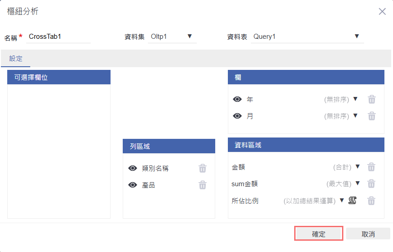Viewport: 393px width, 252px height.
Task: Click the 取消 button
Action: tap(368, 234)
